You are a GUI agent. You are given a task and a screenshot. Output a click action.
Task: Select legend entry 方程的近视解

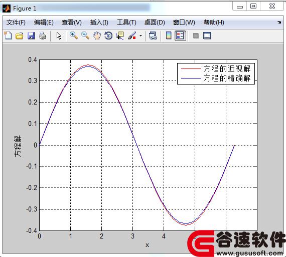(227, 68)
